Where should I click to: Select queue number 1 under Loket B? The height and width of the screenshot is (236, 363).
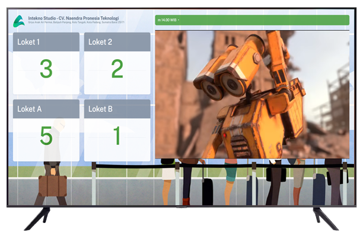point(117,136)
